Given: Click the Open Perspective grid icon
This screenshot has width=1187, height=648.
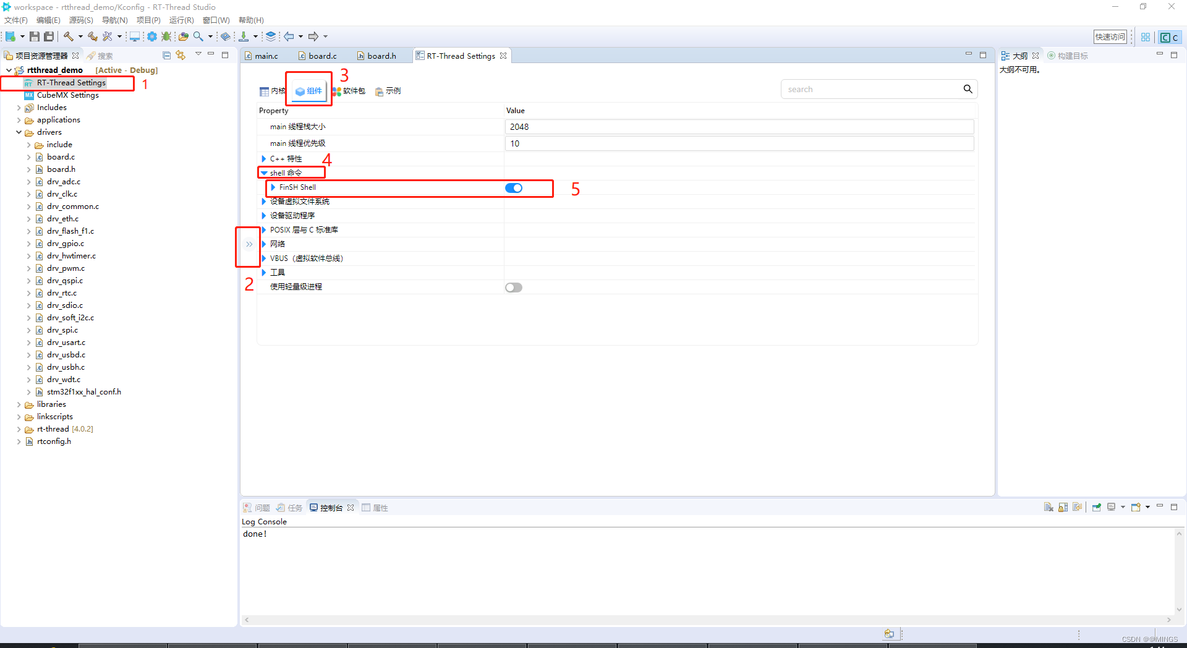Looking at the screenshot, I should click(x=1146, y=37).
